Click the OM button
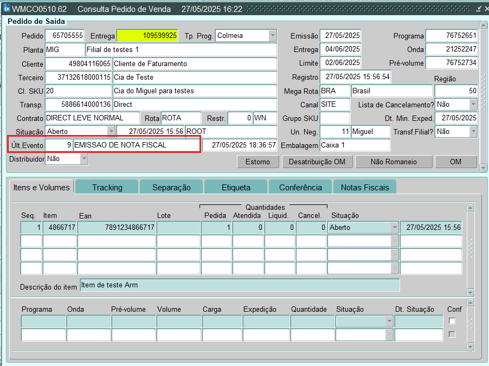489x366 pixels. [x=455, y=162]
